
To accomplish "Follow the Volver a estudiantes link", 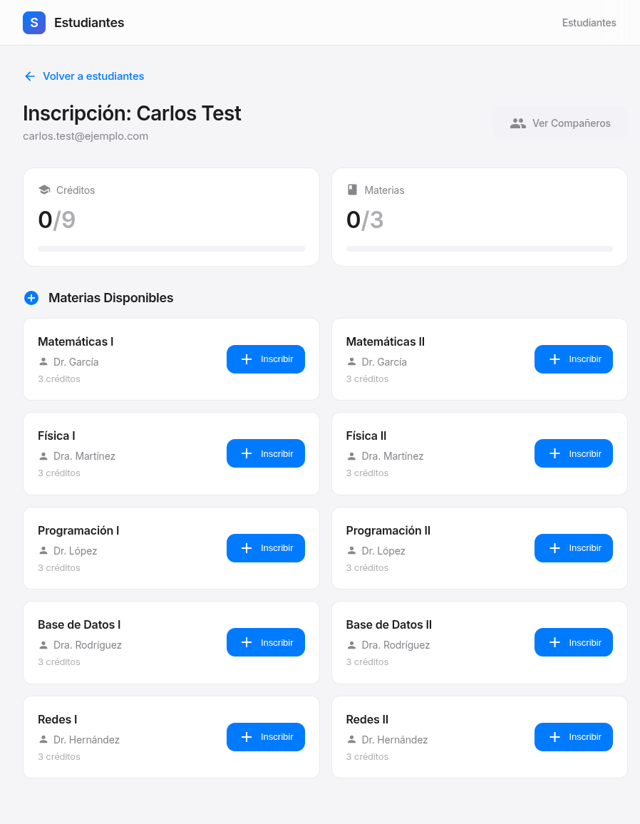I will (x=93, y=76).
